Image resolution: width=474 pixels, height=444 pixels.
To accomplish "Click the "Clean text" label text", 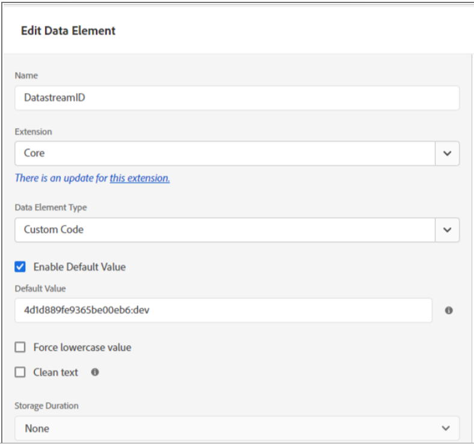I will tap(56, 373).
